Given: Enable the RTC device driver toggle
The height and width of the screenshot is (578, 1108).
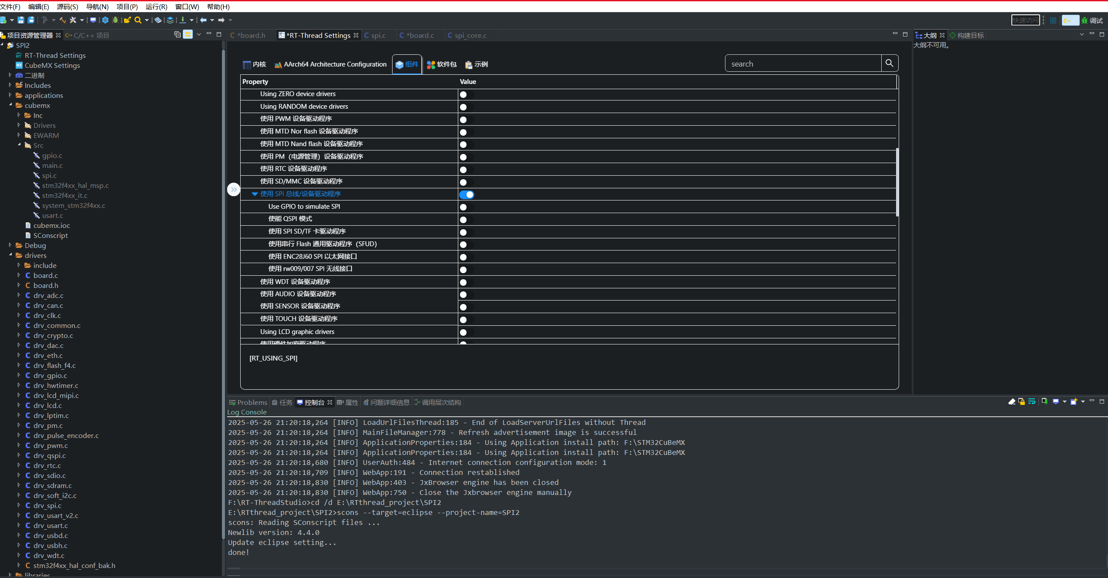Looking at the screenshot, I should 467,170.
